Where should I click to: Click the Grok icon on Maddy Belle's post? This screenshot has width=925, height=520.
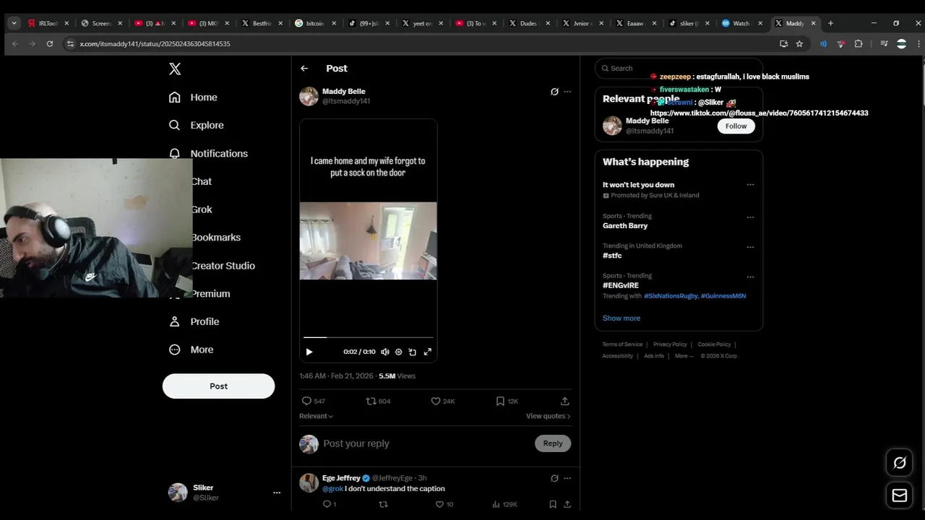pyautogui.click(x=554, y=92)
